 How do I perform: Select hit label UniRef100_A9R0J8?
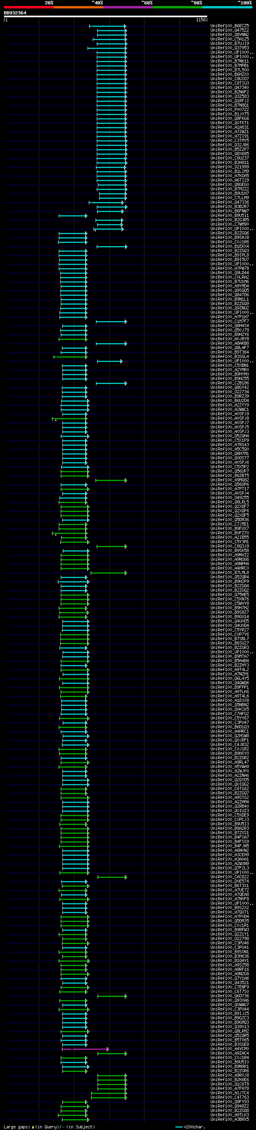pos(230,1075)
